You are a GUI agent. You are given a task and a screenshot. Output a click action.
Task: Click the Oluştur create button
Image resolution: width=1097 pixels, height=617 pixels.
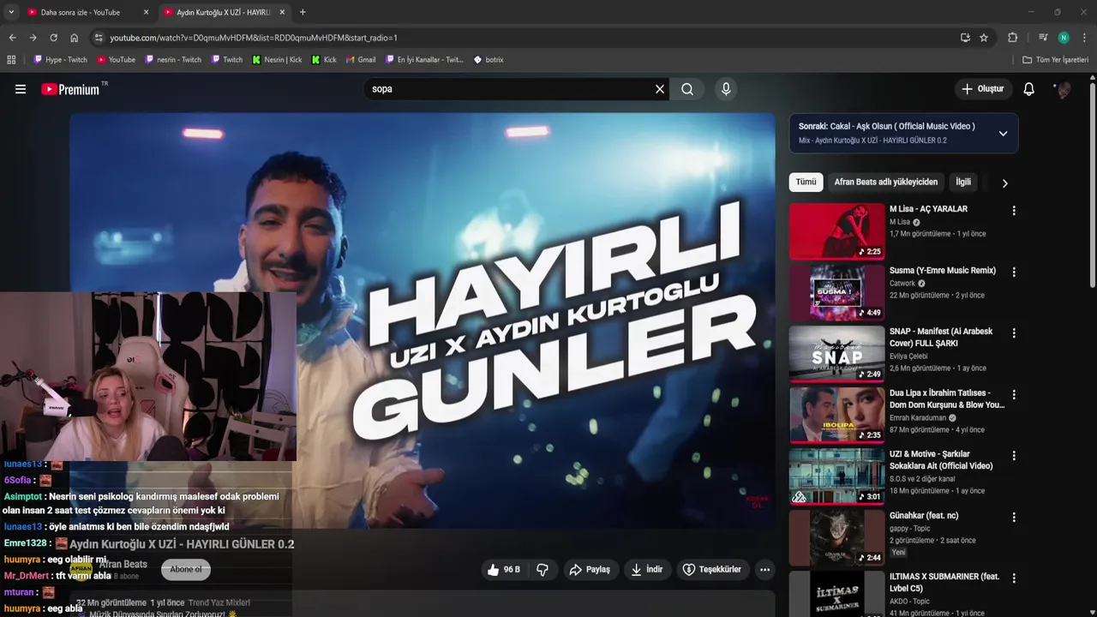point(984,89)
